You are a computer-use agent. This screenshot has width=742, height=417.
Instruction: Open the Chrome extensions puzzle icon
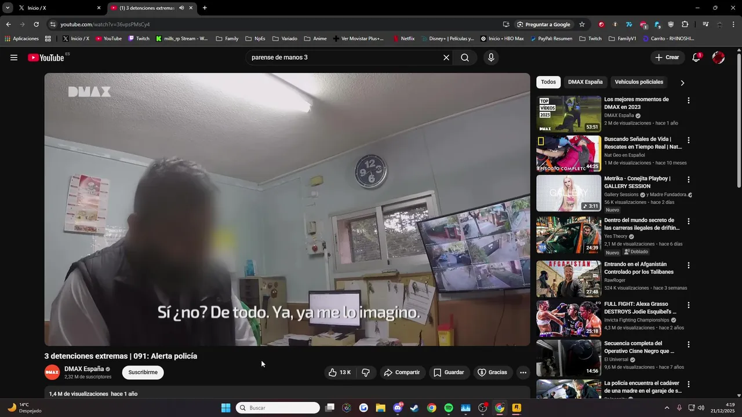685,24
